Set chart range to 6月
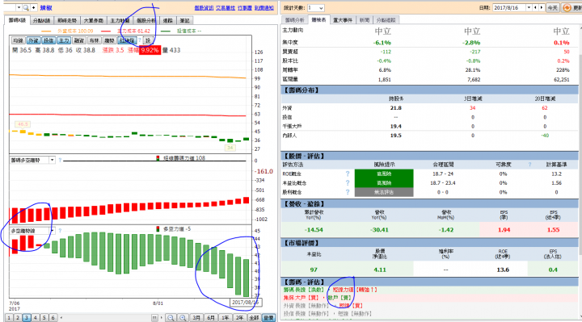 click(211, 317)
